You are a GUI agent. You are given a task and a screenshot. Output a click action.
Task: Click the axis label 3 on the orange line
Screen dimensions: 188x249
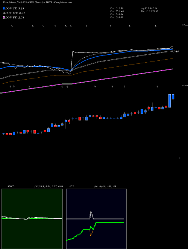[180, 158]
